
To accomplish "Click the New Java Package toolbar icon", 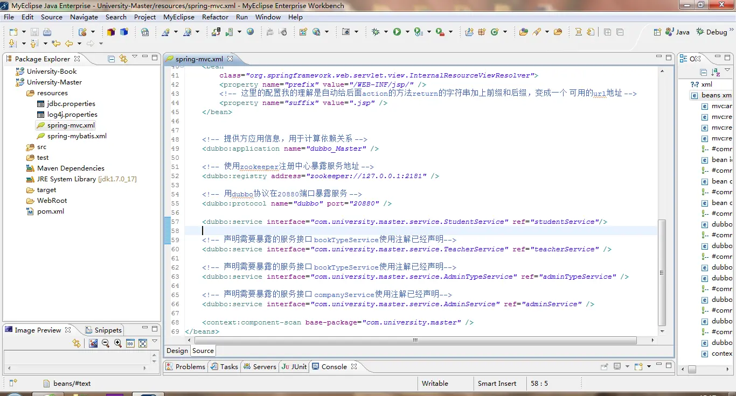I will [x=482, y=32].
